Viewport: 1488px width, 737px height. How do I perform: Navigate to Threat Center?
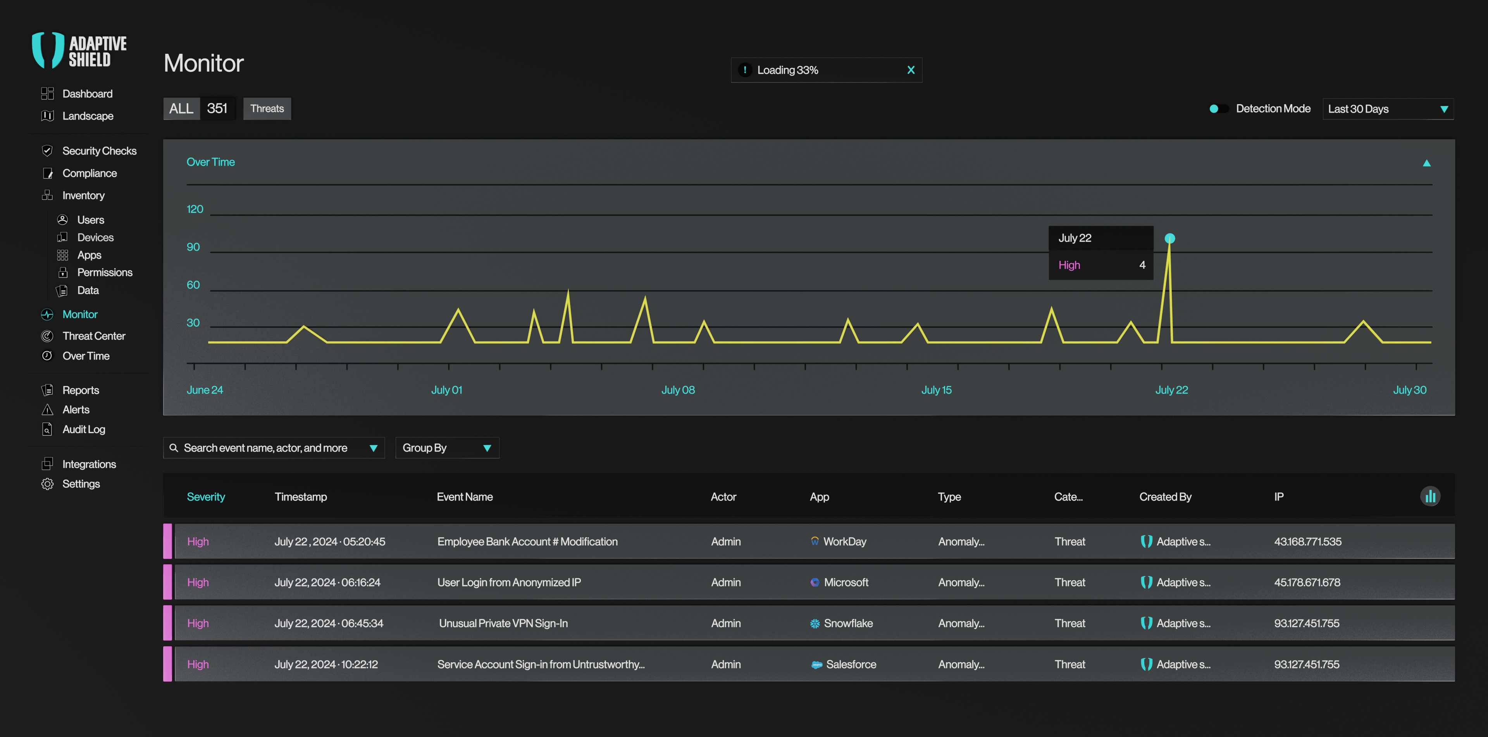[x=93, y=336]
